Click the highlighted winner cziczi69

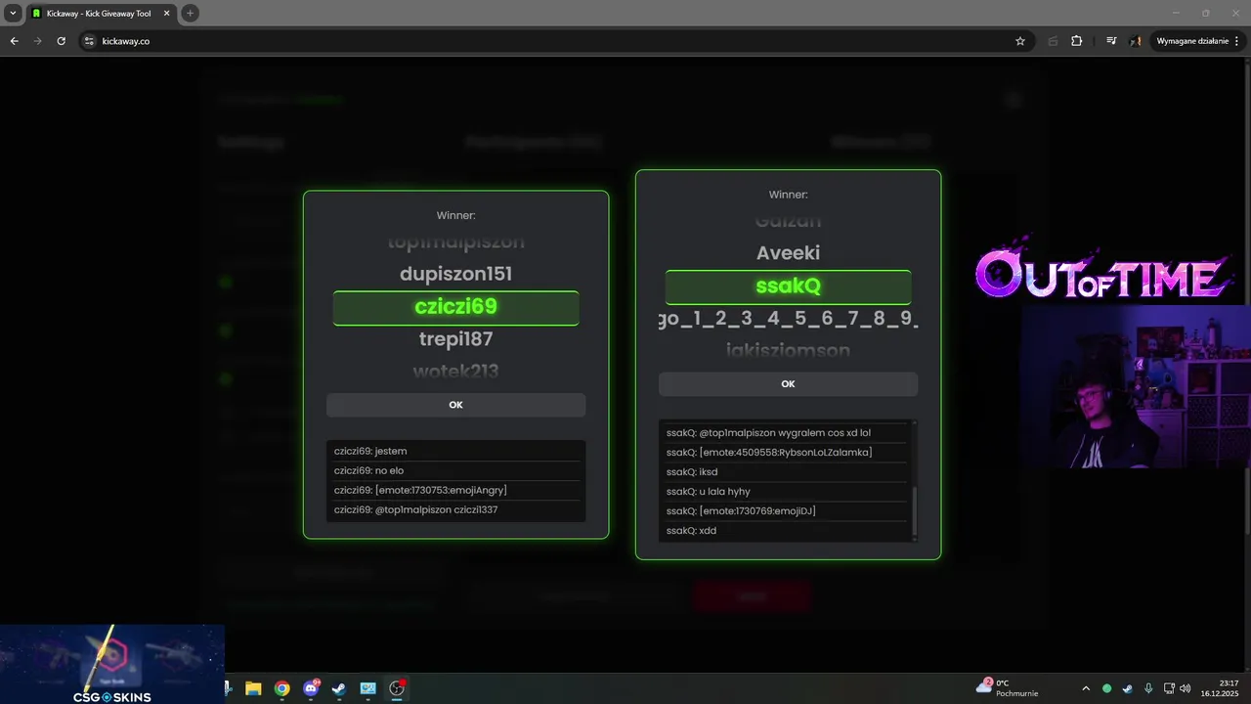(x=455, y=307)
